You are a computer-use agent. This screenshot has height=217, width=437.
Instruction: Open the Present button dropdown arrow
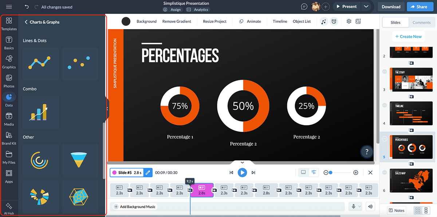[366, 6]
